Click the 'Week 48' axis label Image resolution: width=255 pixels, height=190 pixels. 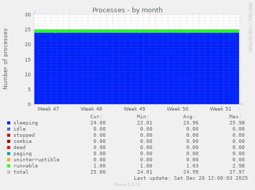point(91,109)
